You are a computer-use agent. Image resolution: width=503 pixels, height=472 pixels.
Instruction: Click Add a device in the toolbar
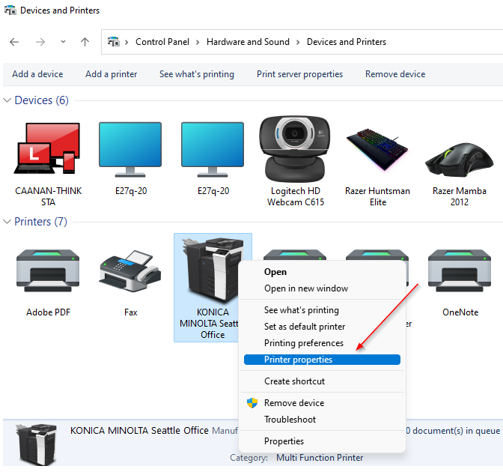click(x=37, y=74)
